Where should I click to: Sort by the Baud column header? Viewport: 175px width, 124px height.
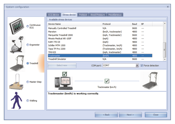point(135,24)
